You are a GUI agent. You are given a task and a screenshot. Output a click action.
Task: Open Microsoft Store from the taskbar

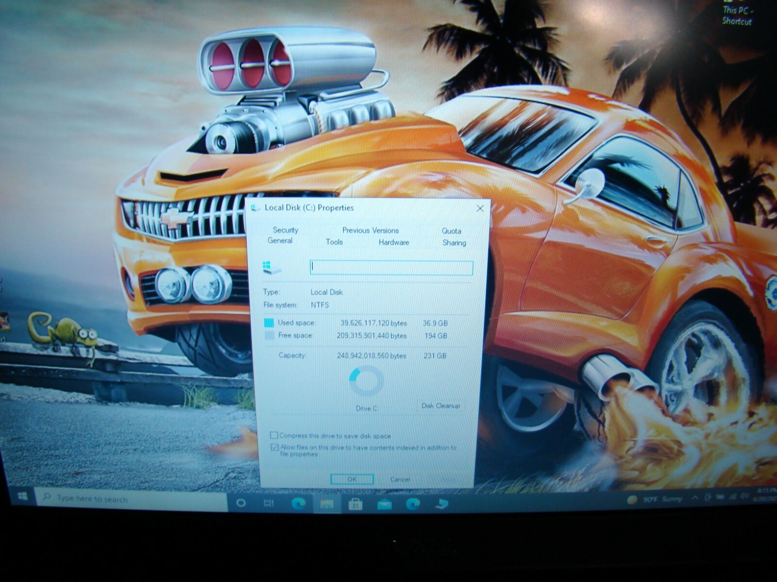tap(355, 504)
